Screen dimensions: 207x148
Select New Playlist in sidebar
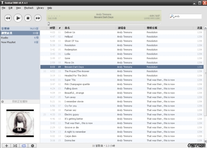tap(20, 42)
